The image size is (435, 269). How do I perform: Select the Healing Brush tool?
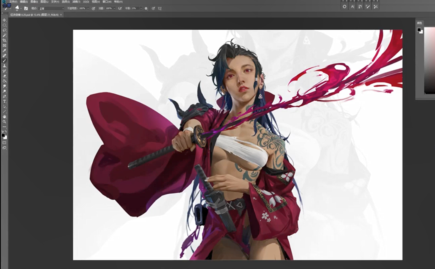(x=4, y=56)
